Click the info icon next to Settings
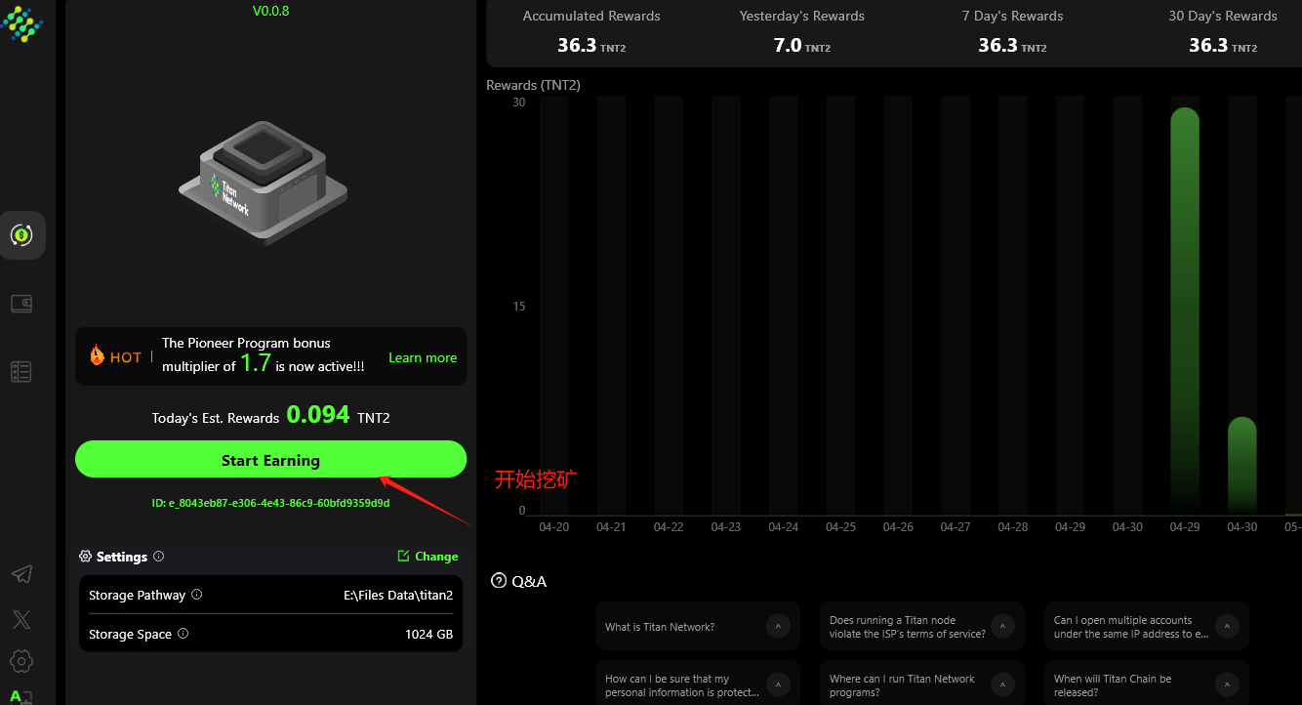 (x=159, y=557)
